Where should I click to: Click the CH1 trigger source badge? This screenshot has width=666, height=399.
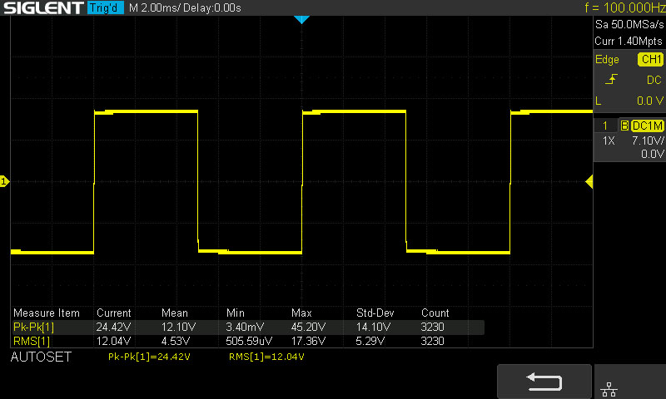tap(650, 59)
